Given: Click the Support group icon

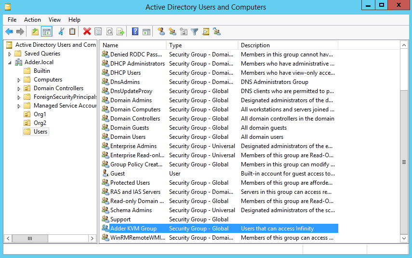Looking at the screenshot, I should [x=106, y=219].
